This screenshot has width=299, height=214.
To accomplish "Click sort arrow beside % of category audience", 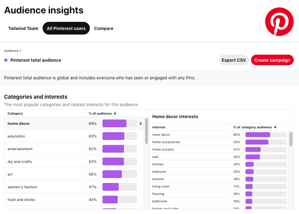I will pos(275,127).
